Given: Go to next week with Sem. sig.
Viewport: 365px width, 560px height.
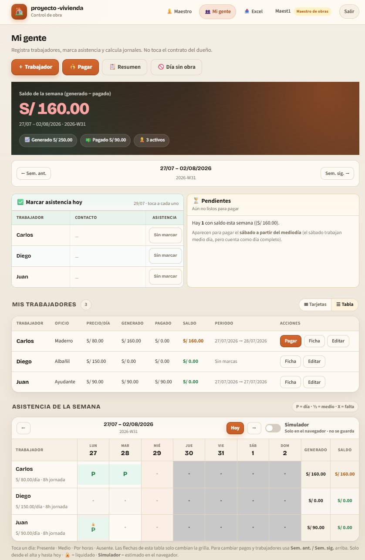Looking at the screenshot, I should [x=337, y=173].
